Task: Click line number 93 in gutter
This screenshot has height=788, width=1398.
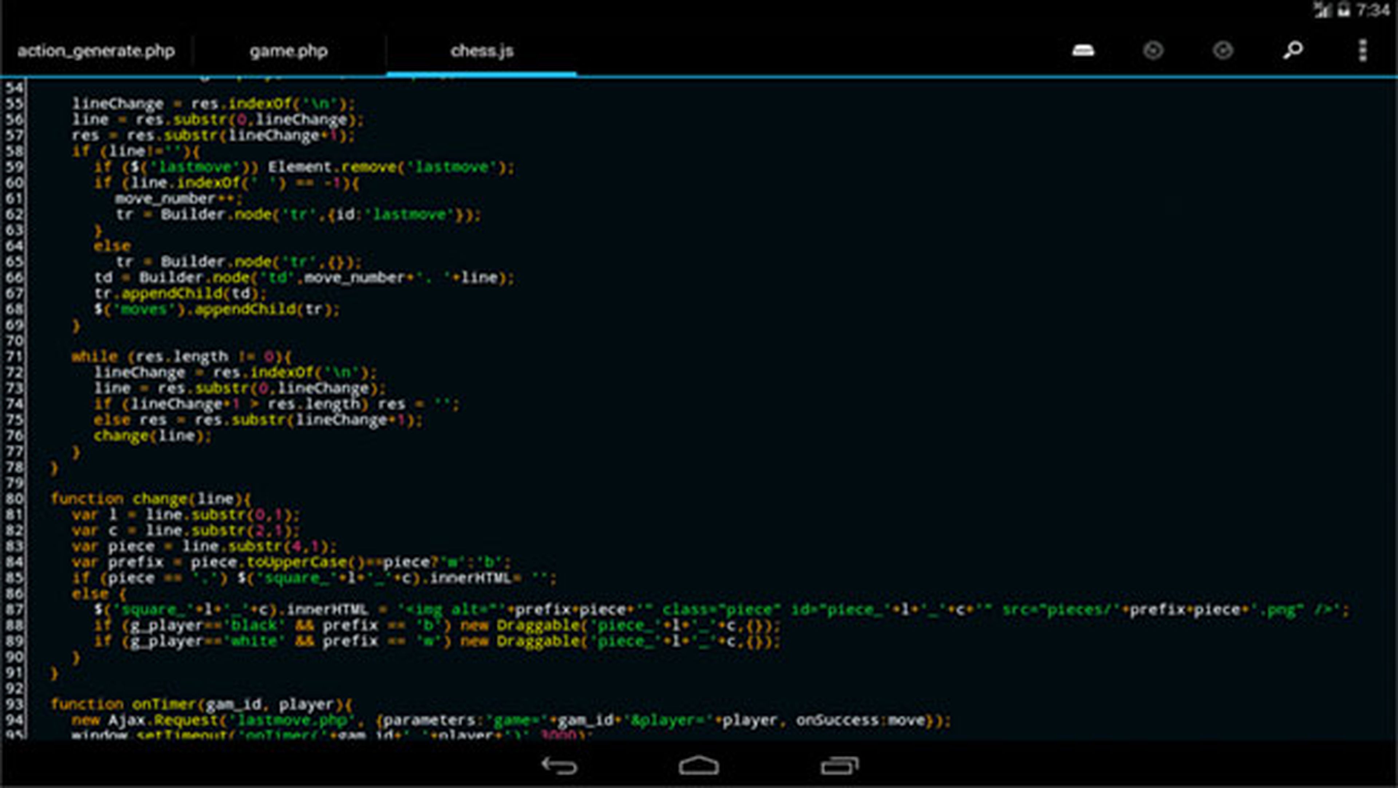Action: point(15,704)
